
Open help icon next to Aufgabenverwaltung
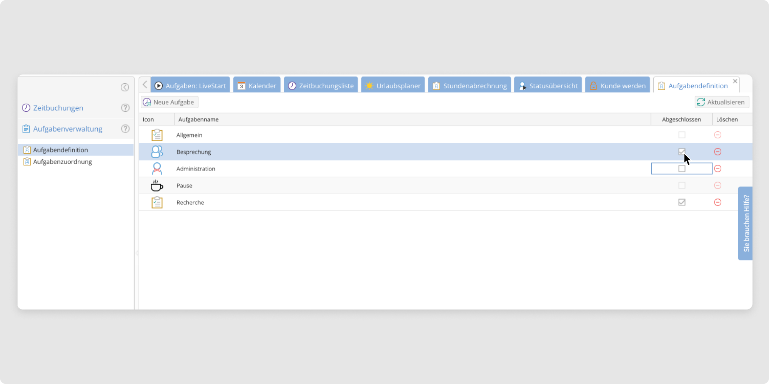pos(125,129)
